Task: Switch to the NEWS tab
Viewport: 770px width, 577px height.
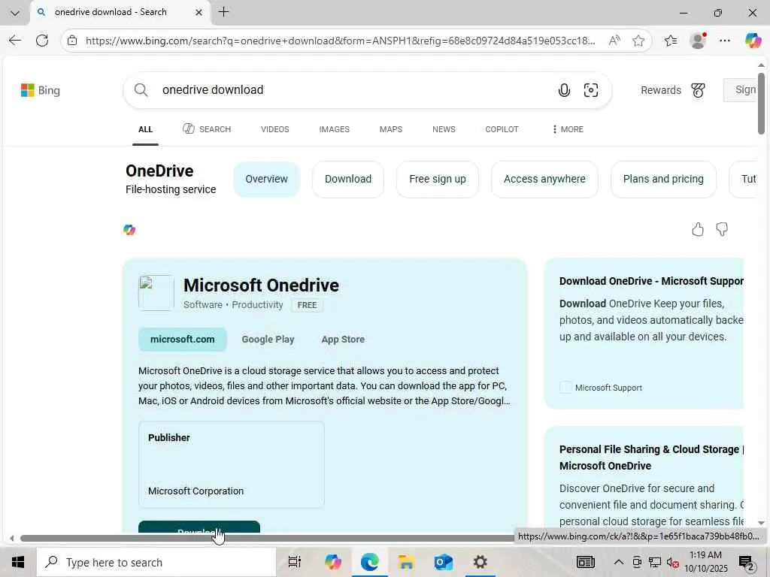Action: [x=444, y=129]
